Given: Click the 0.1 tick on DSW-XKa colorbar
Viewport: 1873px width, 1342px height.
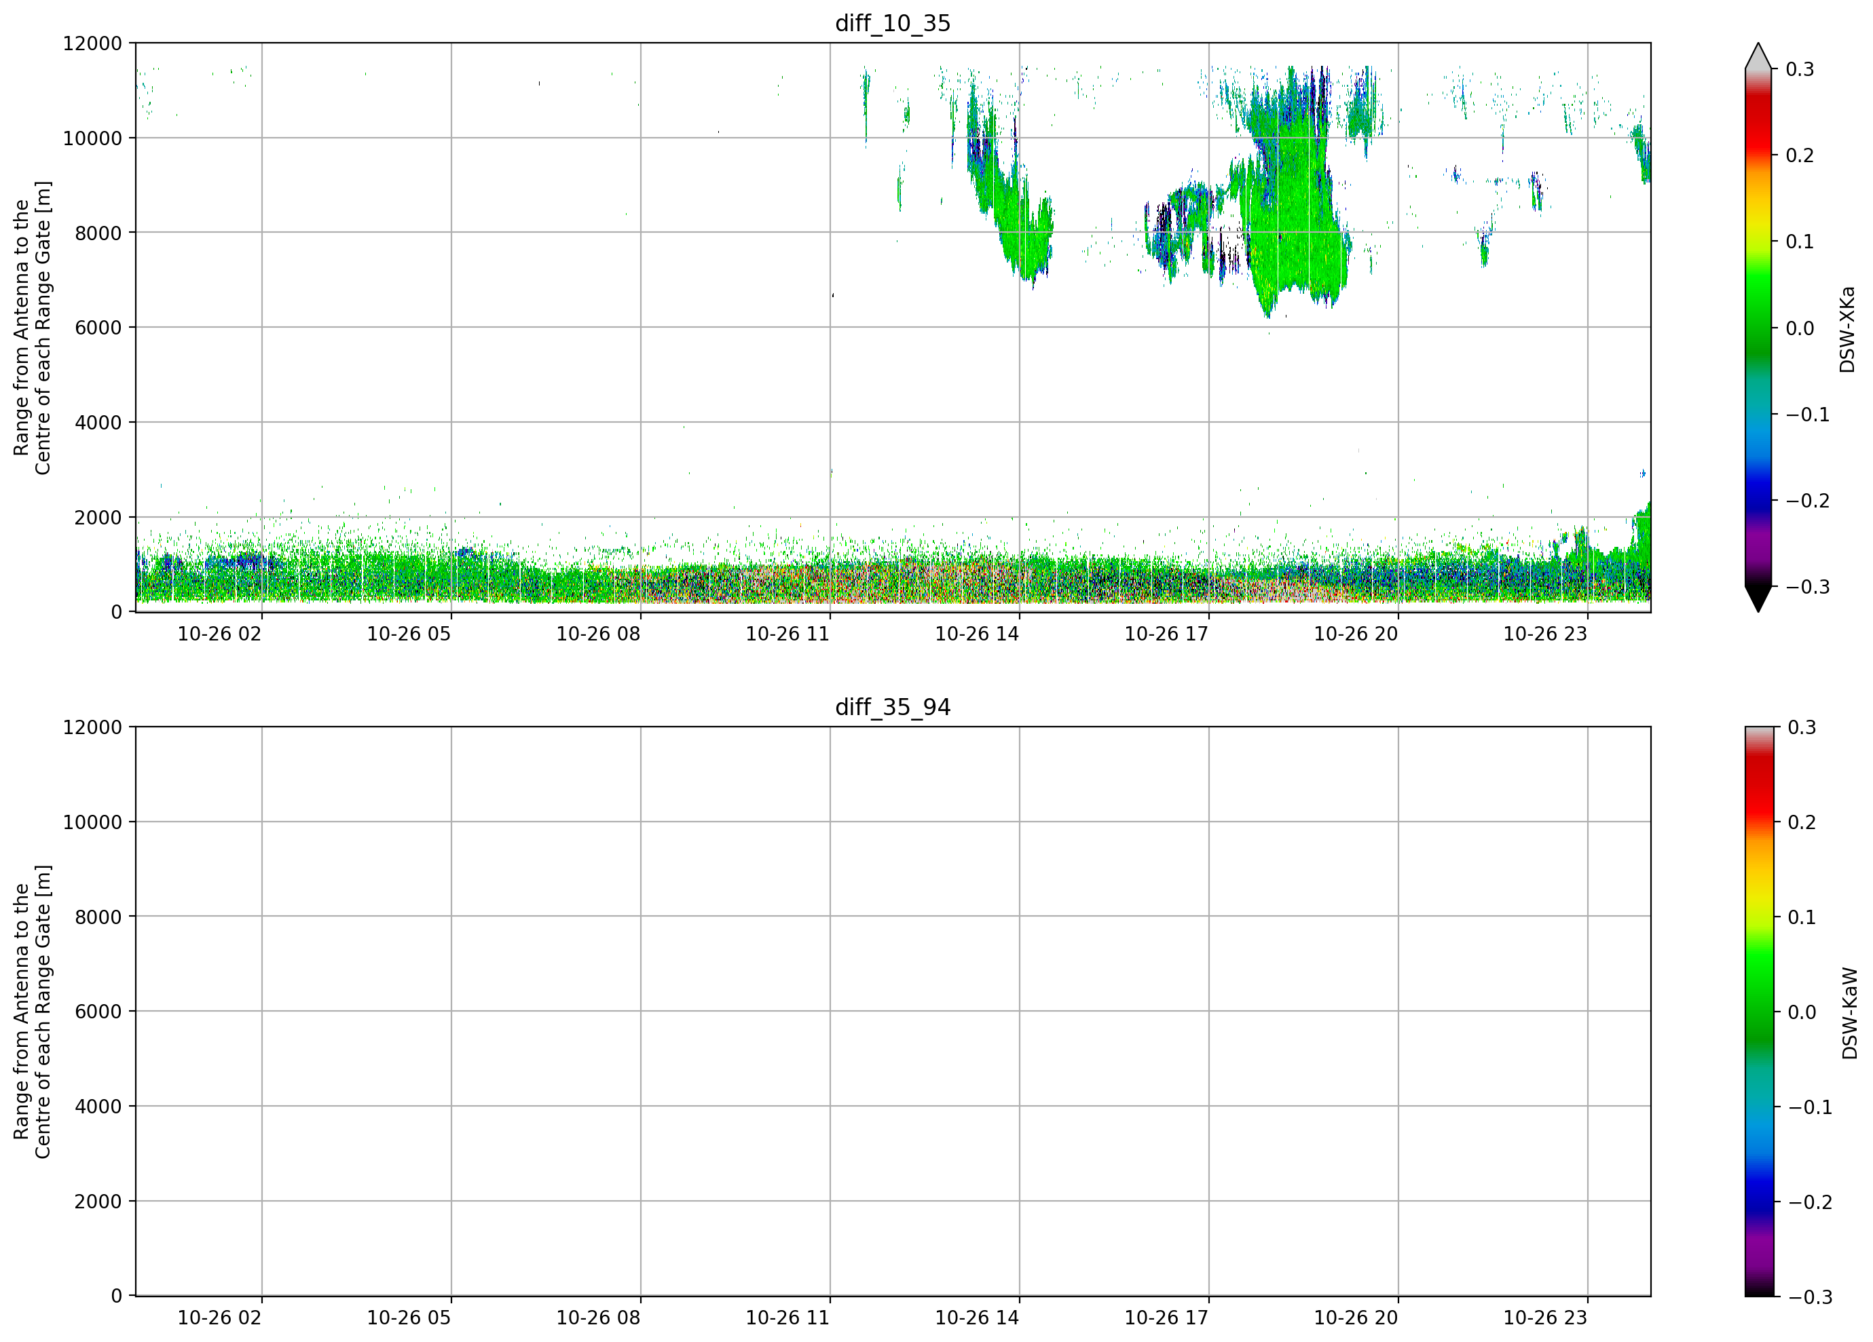Looking at the screenshot, I should coord(1800,242).
